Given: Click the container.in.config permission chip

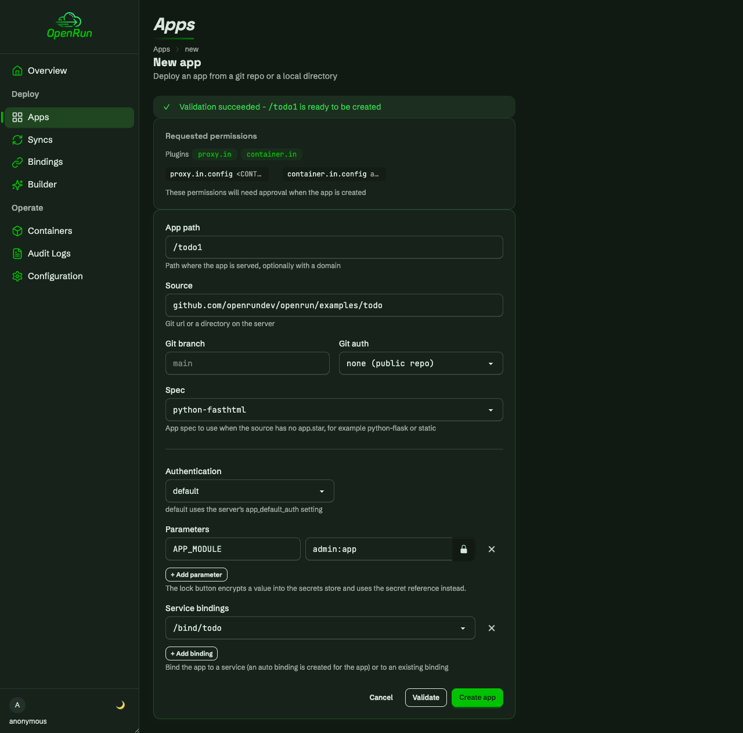Looking at the screenshot, I should click(x=333, y=174).
